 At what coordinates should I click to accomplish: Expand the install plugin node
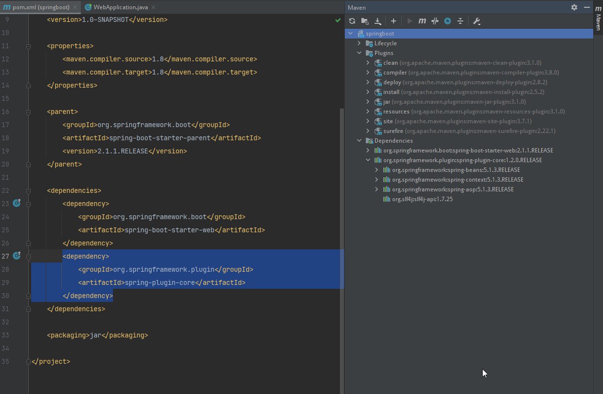pos(368,92)
